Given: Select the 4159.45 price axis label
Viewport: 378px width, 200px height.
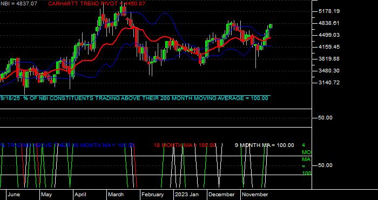Looking at the screenshot, I should (329, 47).
